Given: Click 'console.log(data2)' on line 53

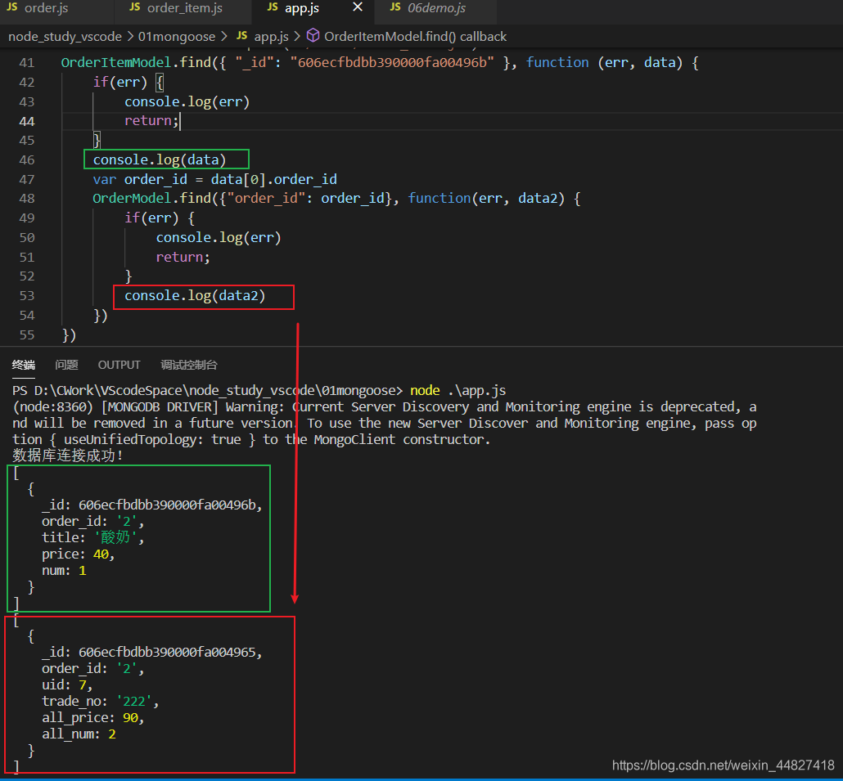Looking at the screenshot, I should (x=195, y=296).
